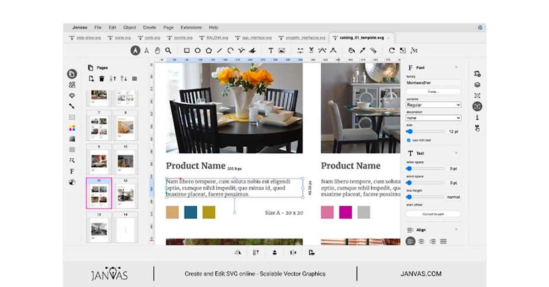Open the Extensions menu
Image resolution: width=549 pixels, height=287 pixels.
click(191, 27)
